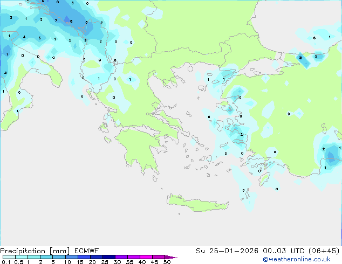Click the '(06+45)' forecast run text
Screen dimensions: 342x264
tap(324, 251)
